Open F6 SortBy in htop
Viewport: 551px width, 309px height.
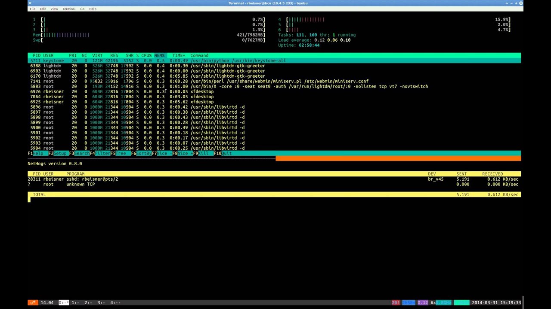pyautogui.click(x=141, y=153)
